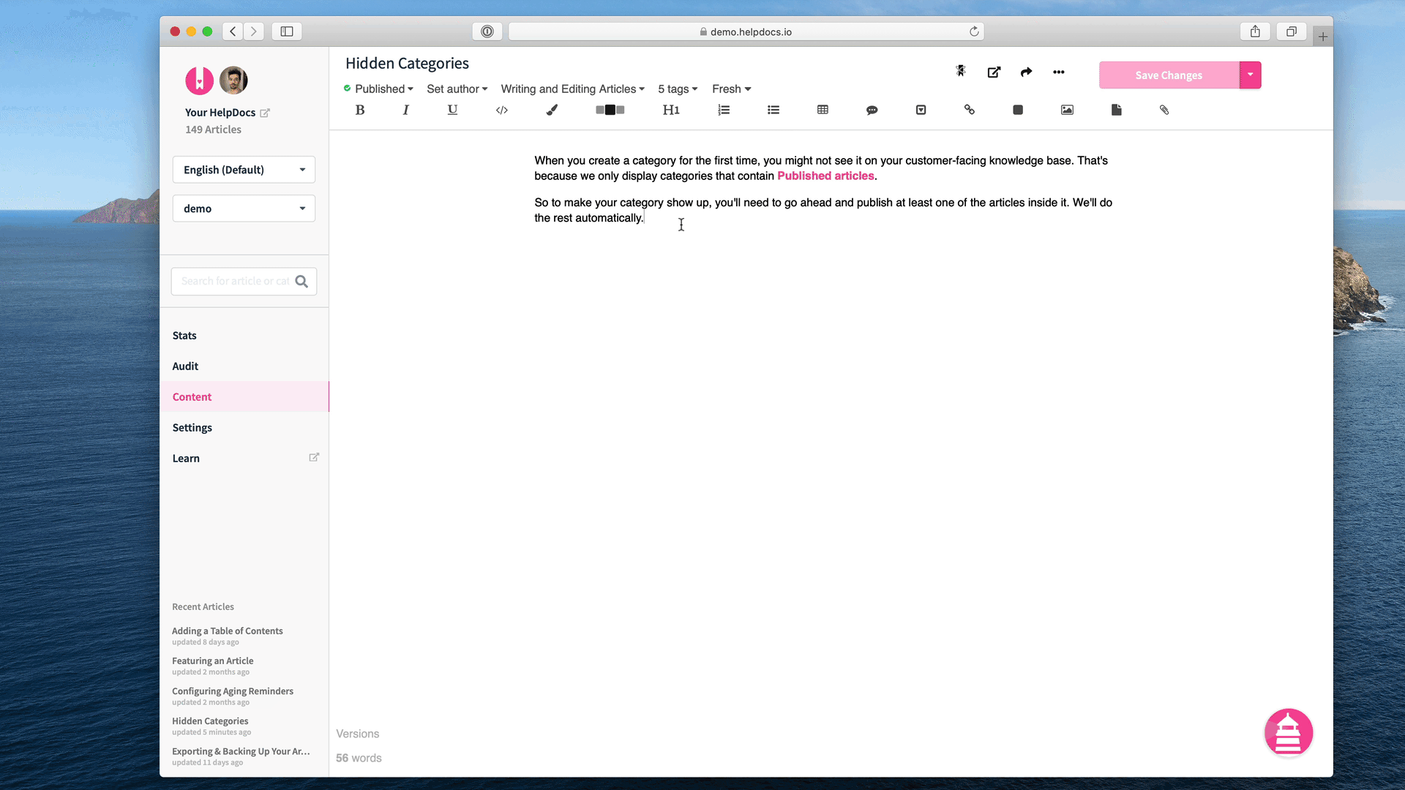Select the Content section
Viewport: 1405px width, 790px height.
click(244, 396)
